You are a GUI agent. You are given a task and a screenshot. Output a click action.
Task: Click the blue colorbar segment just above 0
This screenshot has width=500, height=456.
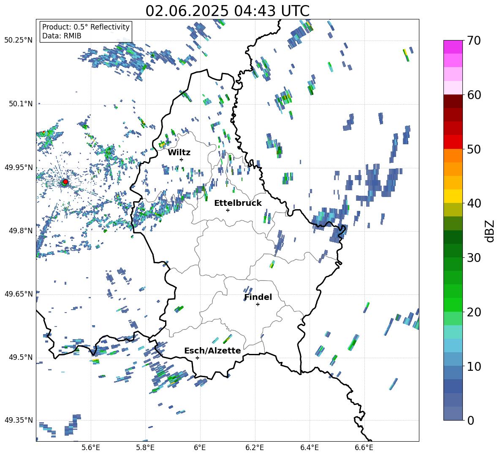coord(453,413)
